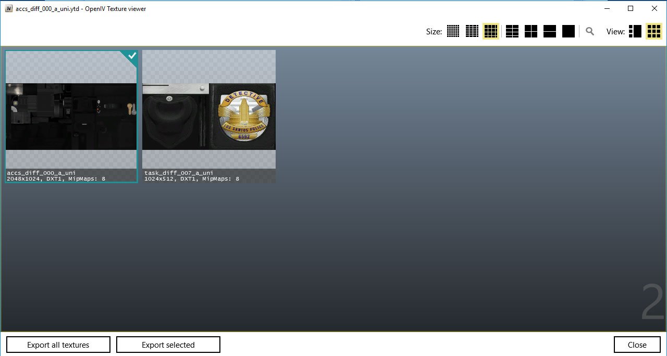Click Export all textures button
Screen dimensions: 667x356
coord(58,345)
